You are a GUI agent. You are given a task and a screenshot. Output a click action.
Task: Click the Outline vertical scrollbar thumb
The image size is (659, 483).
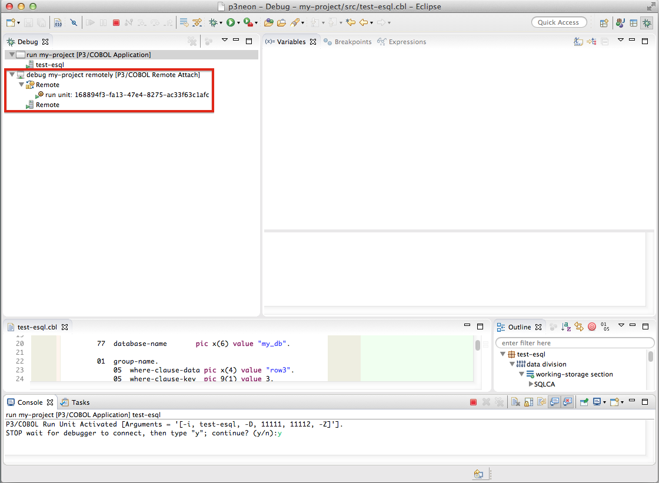coord(651,357)
